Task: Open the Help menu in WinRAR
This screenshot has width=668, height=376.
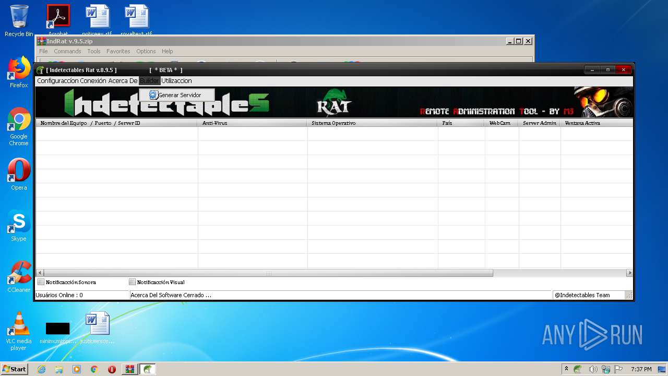Action: [167, 51]
